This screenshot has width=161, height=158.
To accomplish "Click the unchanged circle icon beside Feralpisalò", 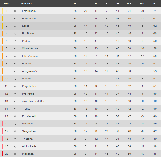I will pos(15,11).
